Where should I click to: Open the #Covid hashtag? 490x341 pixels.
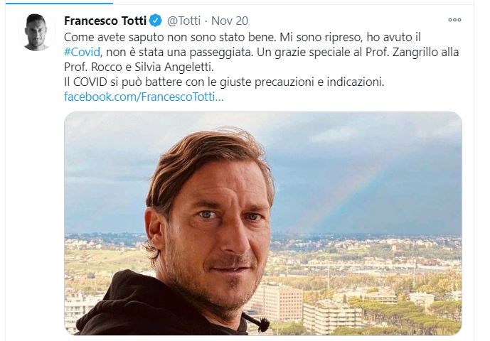(82, 52)
